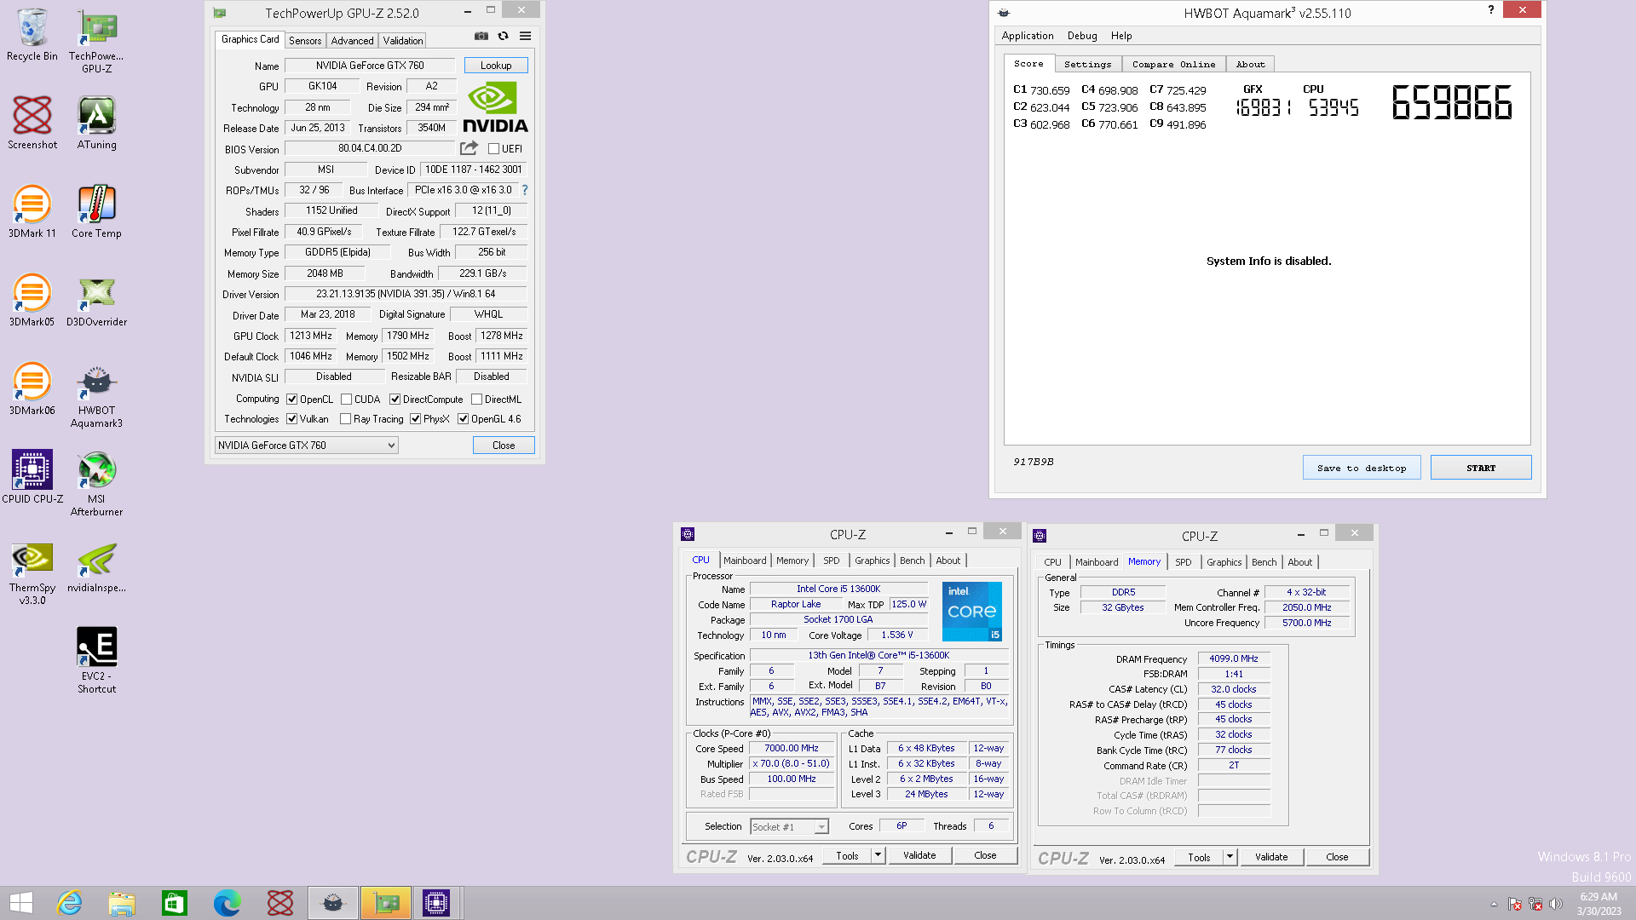This screenshot has height=920, width=1636.
Task: Launch 3DMark05 desktop icon
Action: [32, 301]
